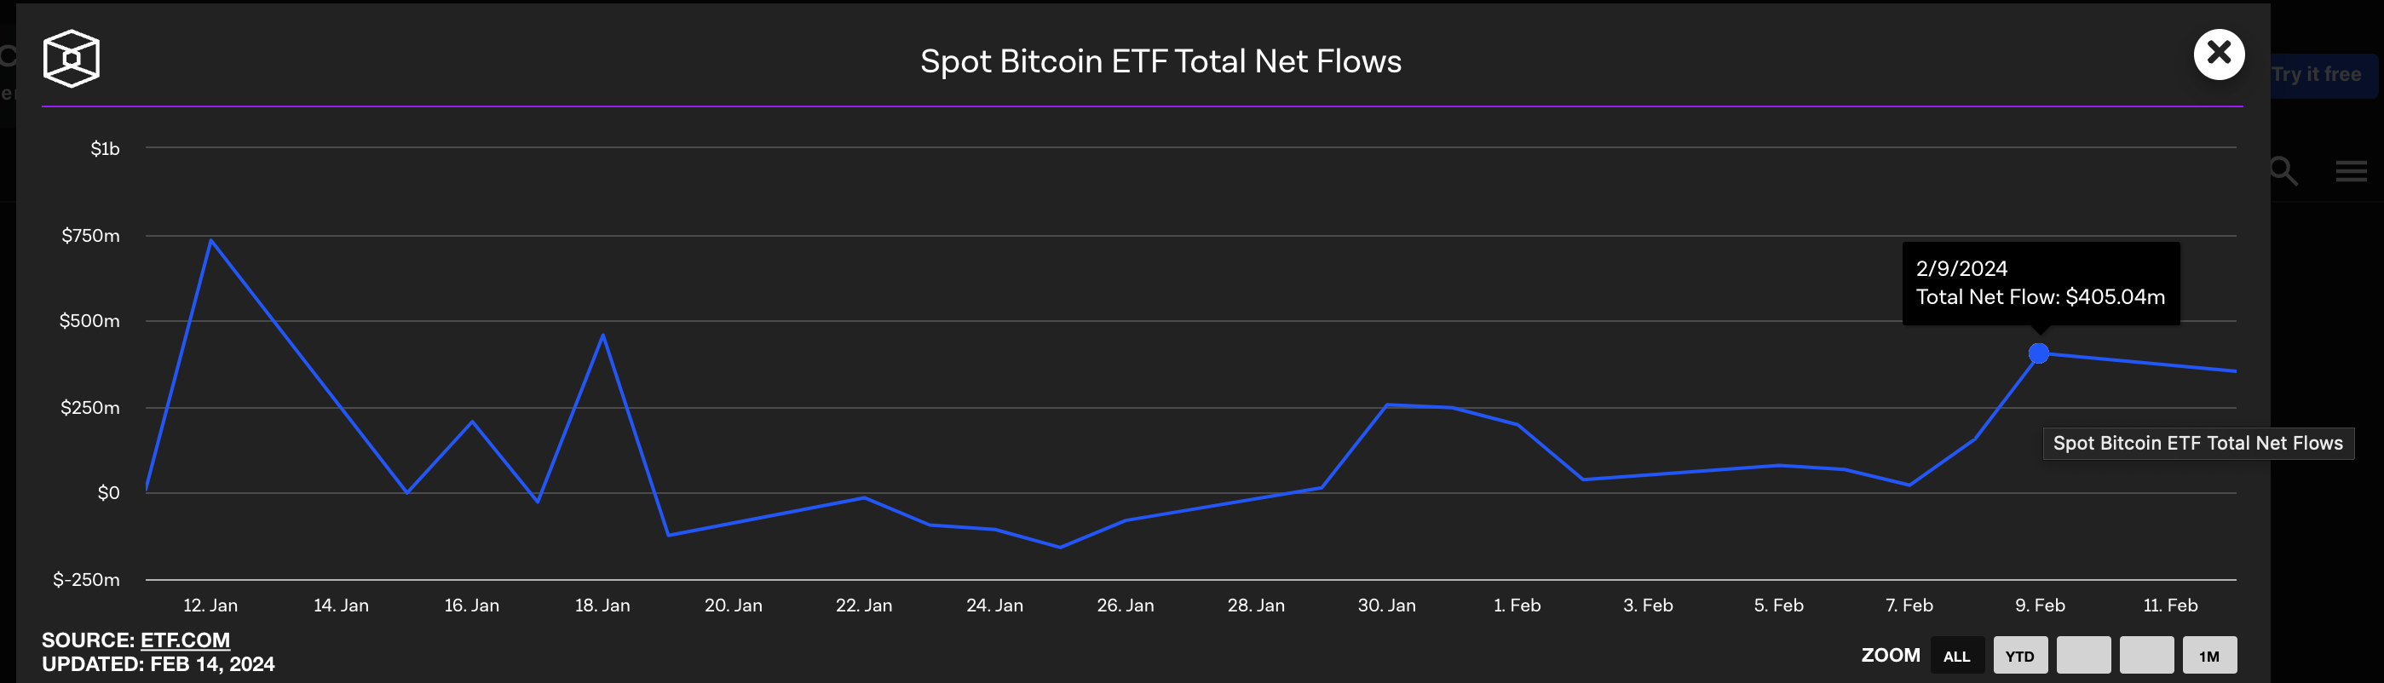The height and width of the screenshot is (683, 2384).
Task: Click the $1b y-axis label
Action: [105, 149]
